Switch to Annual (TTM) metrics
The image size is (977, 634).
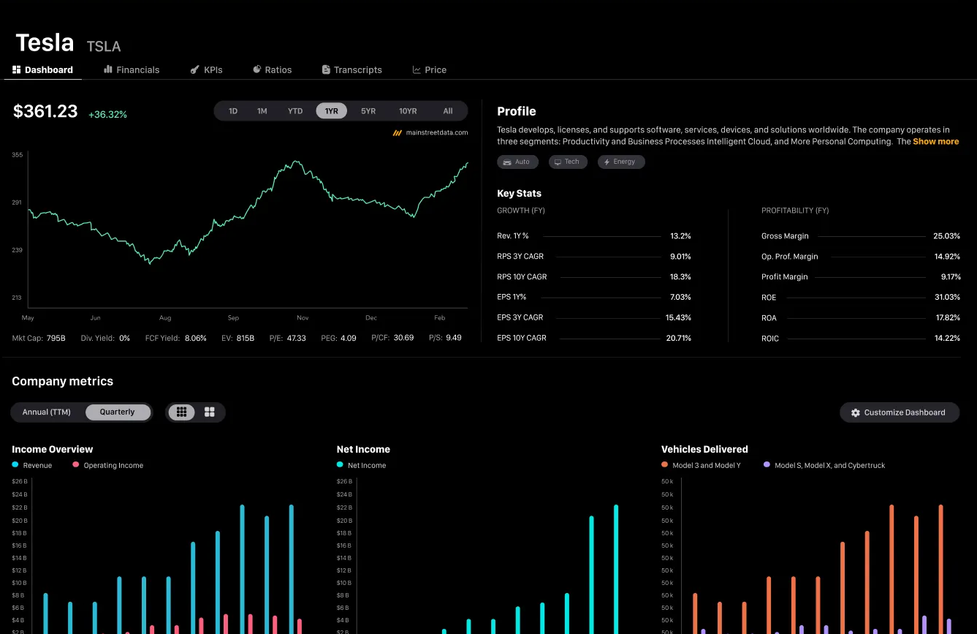click(x=47, y=412)
